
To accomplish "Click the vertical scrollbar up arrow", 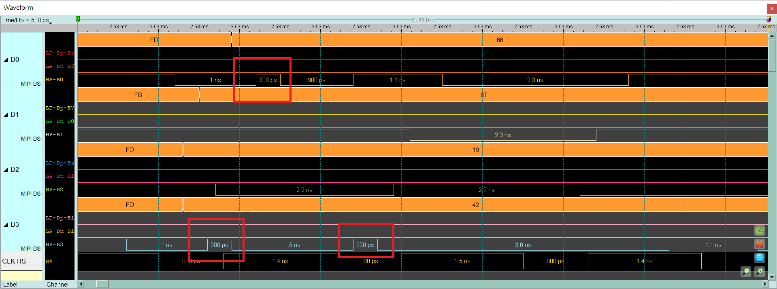I will [772, 36].
